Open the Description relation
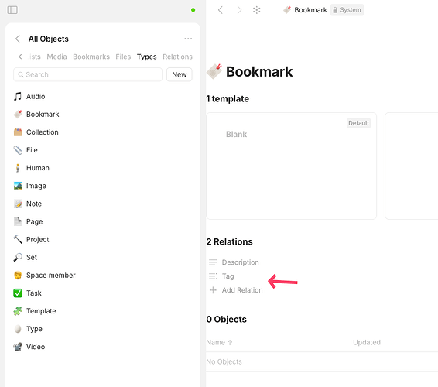 point(234,262)
